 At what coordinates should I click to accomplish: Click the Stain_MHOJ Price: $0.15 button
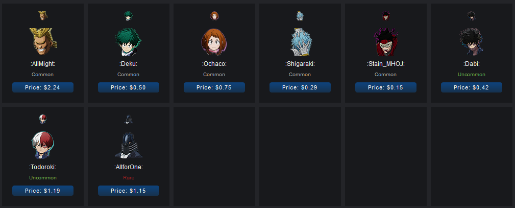pos(385,87)
